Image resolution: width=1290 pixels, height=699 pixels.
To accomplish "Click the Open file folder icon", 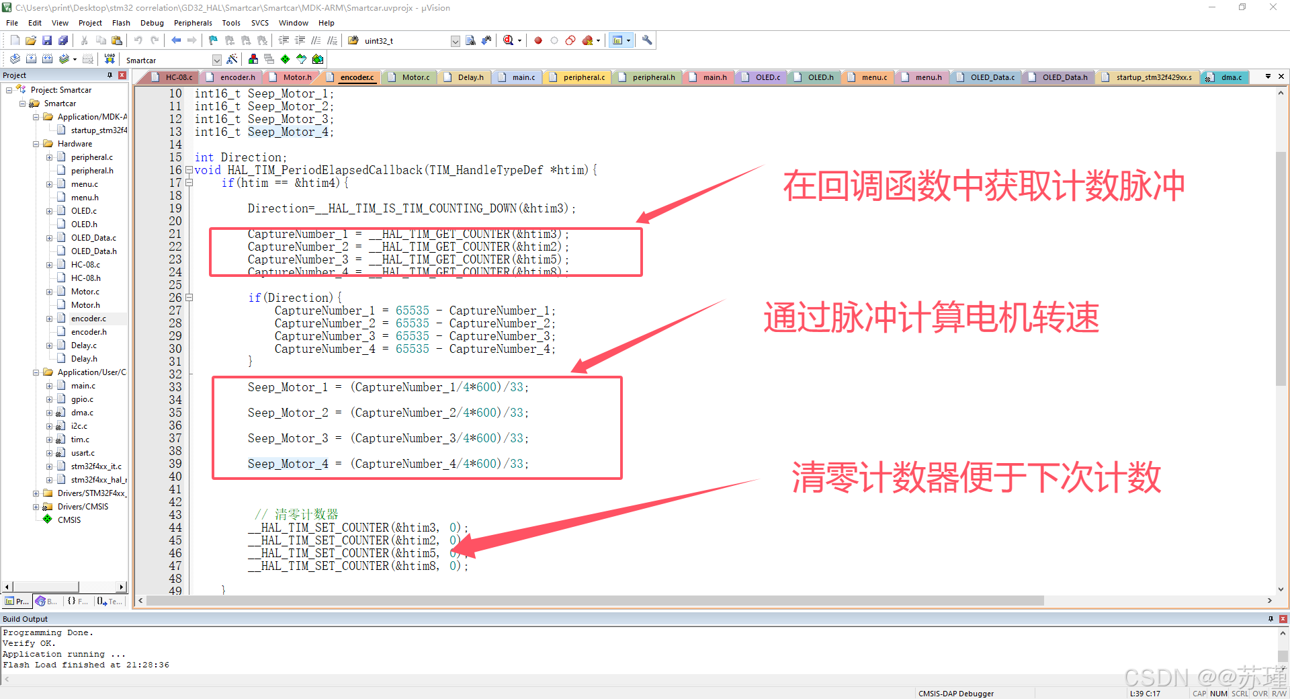I will (x=31, y=40).
